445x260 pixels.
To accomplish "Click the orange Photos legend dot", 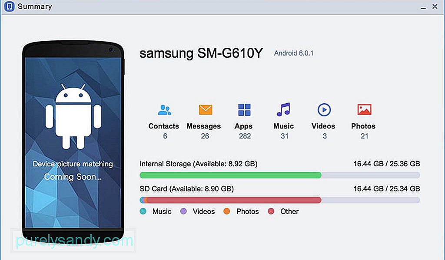I will (x=226, y=211).
